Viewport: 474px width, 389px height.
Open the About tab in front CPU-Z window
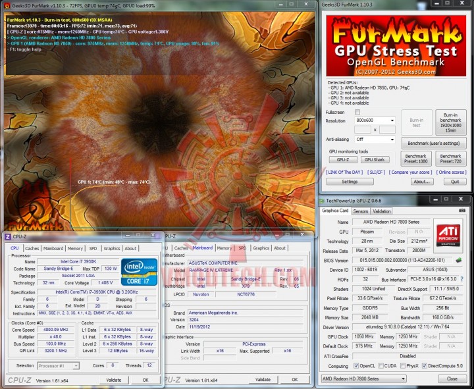[130, 248]
